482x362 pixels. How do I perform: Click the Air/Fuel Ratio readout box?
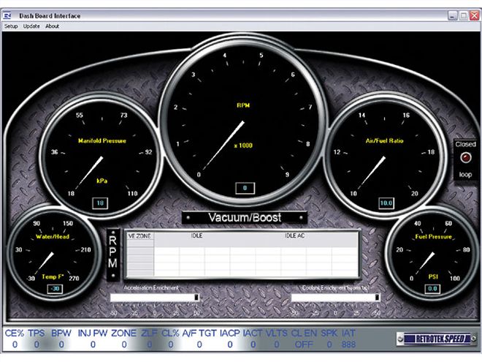[386, 203]
